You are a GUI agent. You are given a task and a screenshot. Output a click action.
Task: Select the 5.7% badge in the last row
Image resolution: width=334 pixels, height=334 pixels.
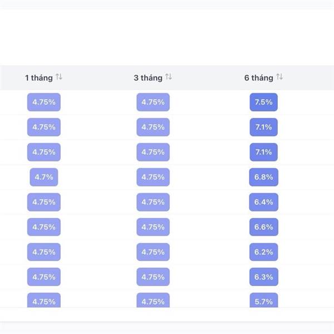[x=264, y=301]
